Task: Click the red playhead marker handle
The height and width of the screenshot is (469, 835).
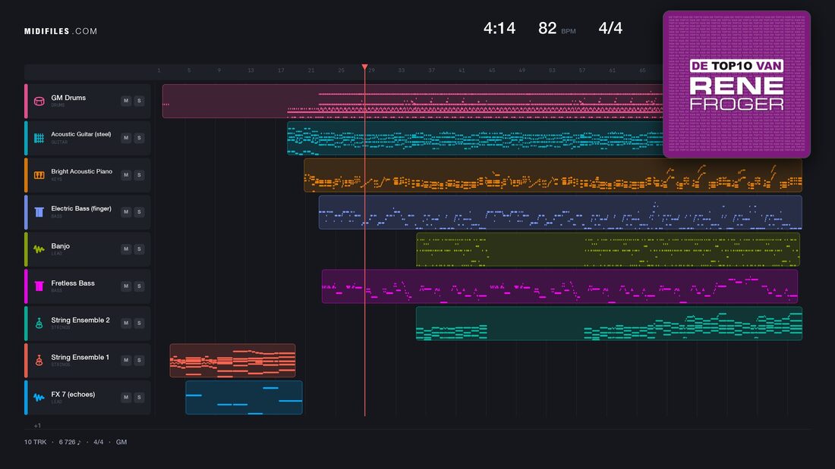Action: click(365, 67)
